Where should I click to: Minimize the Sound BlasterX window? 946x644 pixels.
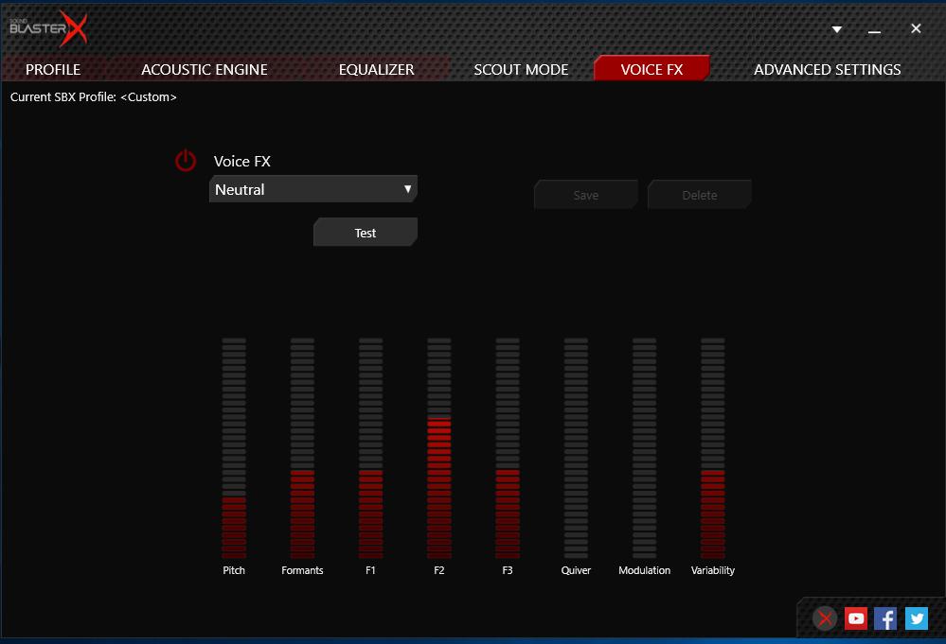click(874, 29)
